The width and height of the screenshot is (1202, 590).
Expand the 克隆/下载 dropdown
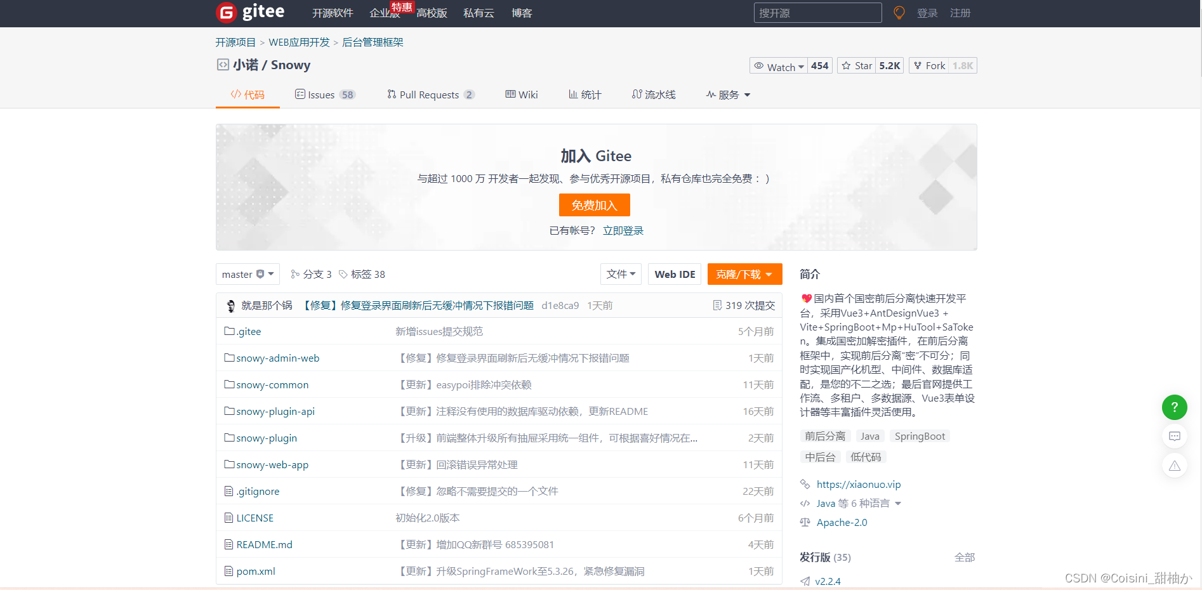tap(744, 274)
